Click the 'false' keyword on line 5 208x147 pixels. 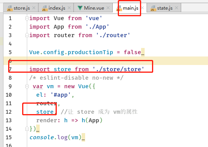[132, 52]
